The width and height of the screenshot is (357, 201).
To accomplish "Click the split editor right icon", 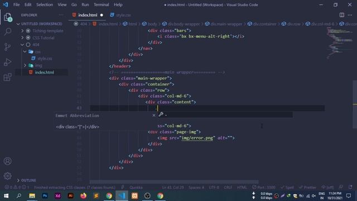I will click(x=342, y=15).
